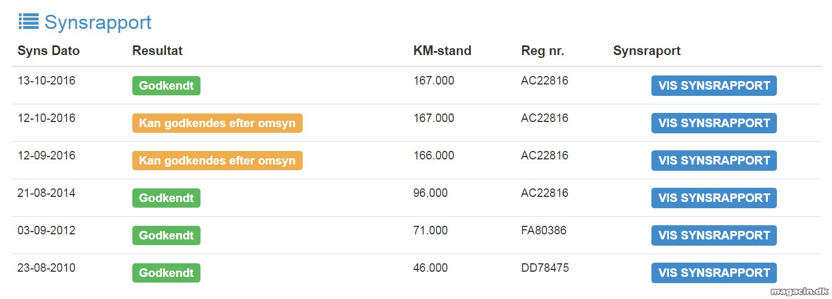The height and width of the screenshot is (299, 832).
Task: Click the Resultat column header
Action: 157,50
